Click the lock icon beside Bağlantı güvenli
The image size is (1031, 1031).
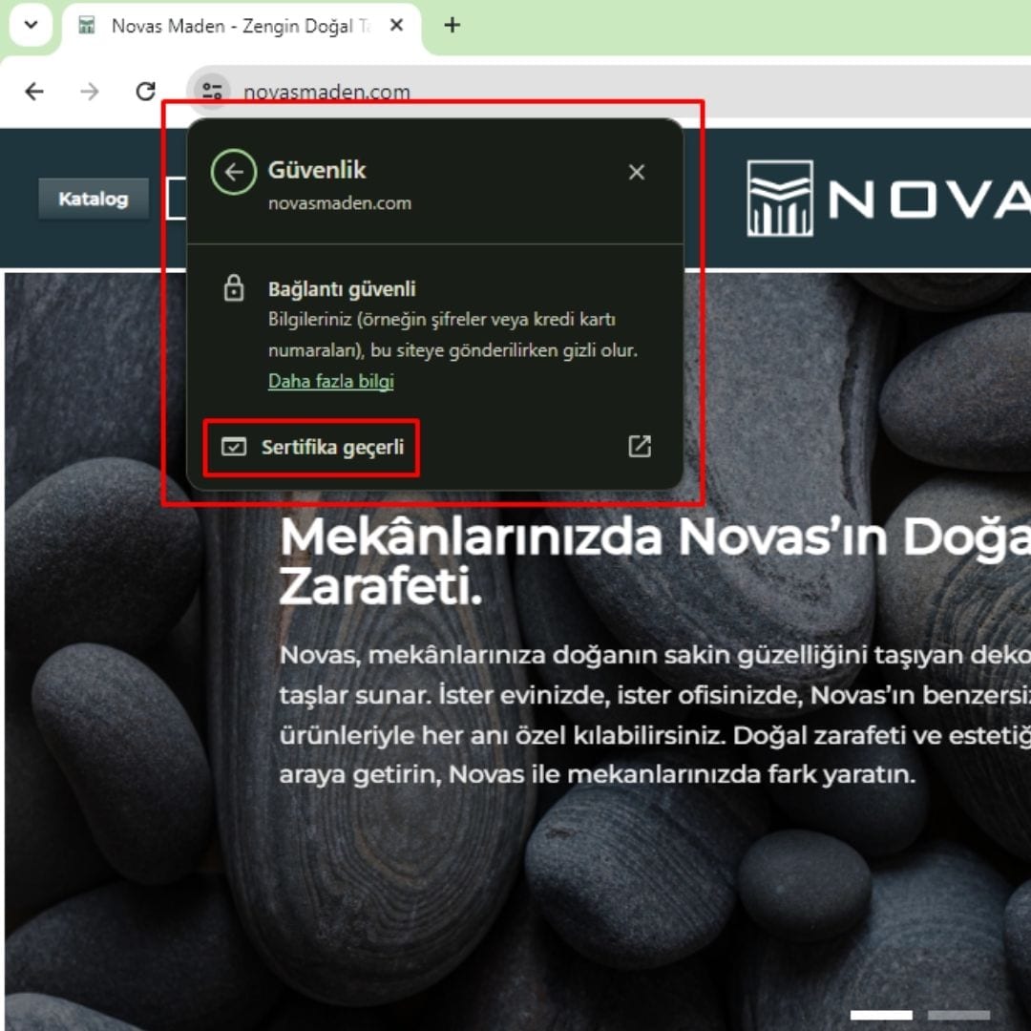[234, 288]
